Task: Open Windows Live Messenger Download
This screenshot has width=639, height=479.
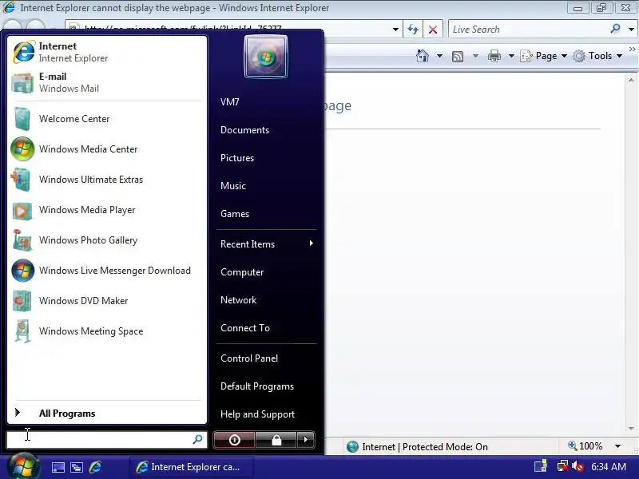Action: point(107,271)
